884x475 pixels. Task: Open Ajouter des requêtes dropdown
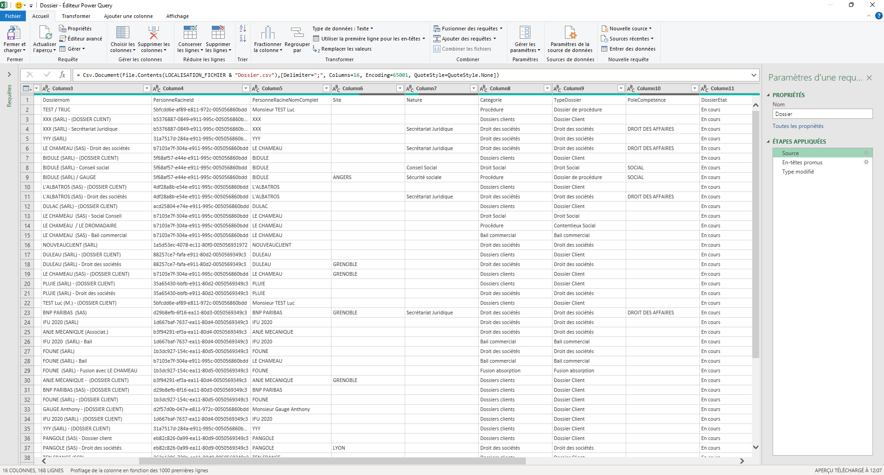click(465, 39)
